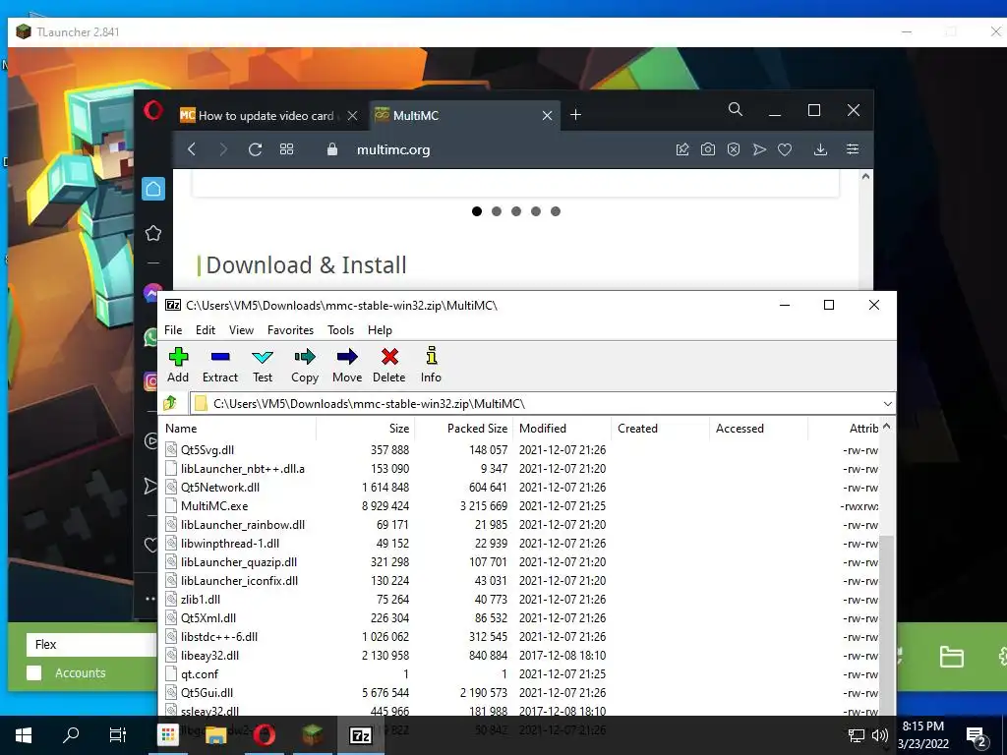
Task: Open the Windows notification center
Action: (976, 735)
